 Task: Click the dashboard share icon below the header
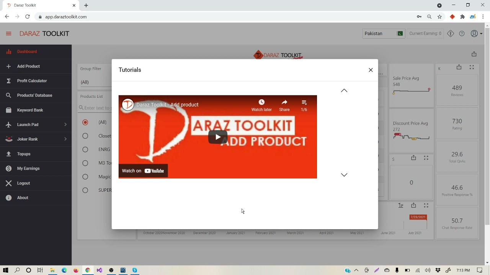pyautogui.click(x=474, y=54)
